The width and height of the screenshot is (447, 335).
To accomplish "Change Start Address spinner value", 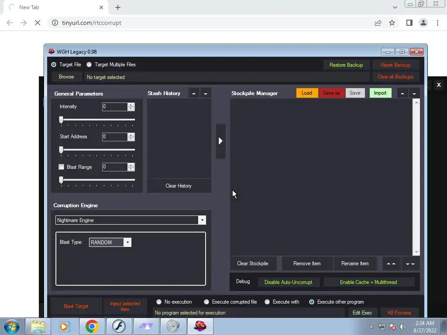I will tap(131, 137).
